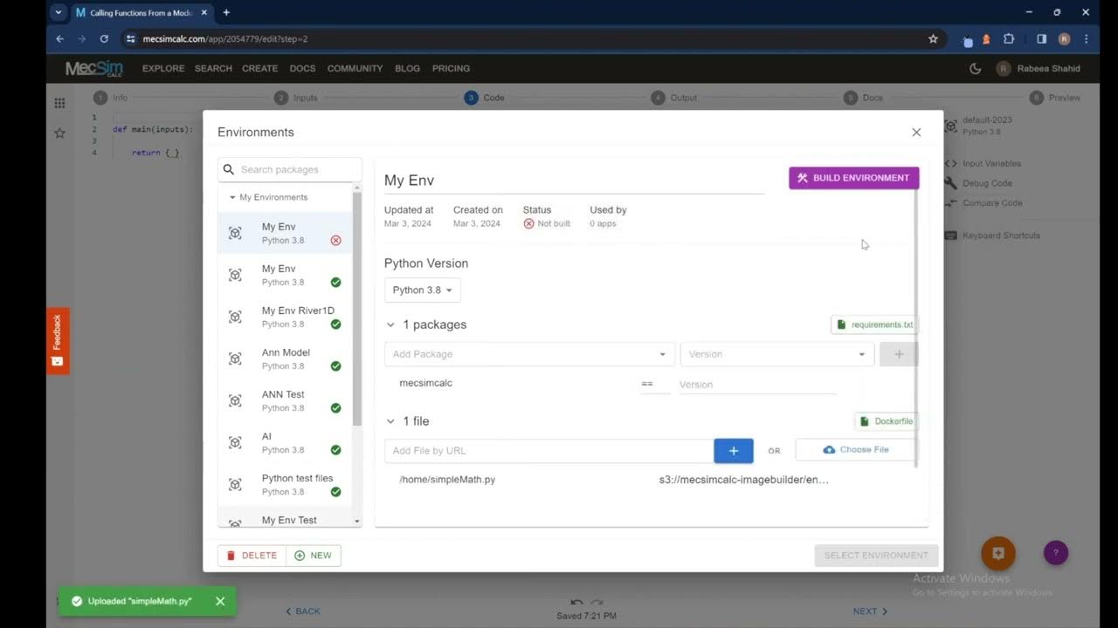The width and height of the screenshot is (1118, 628).
Task: Open the BLOG menu item
Action: (x=407, y=68)
